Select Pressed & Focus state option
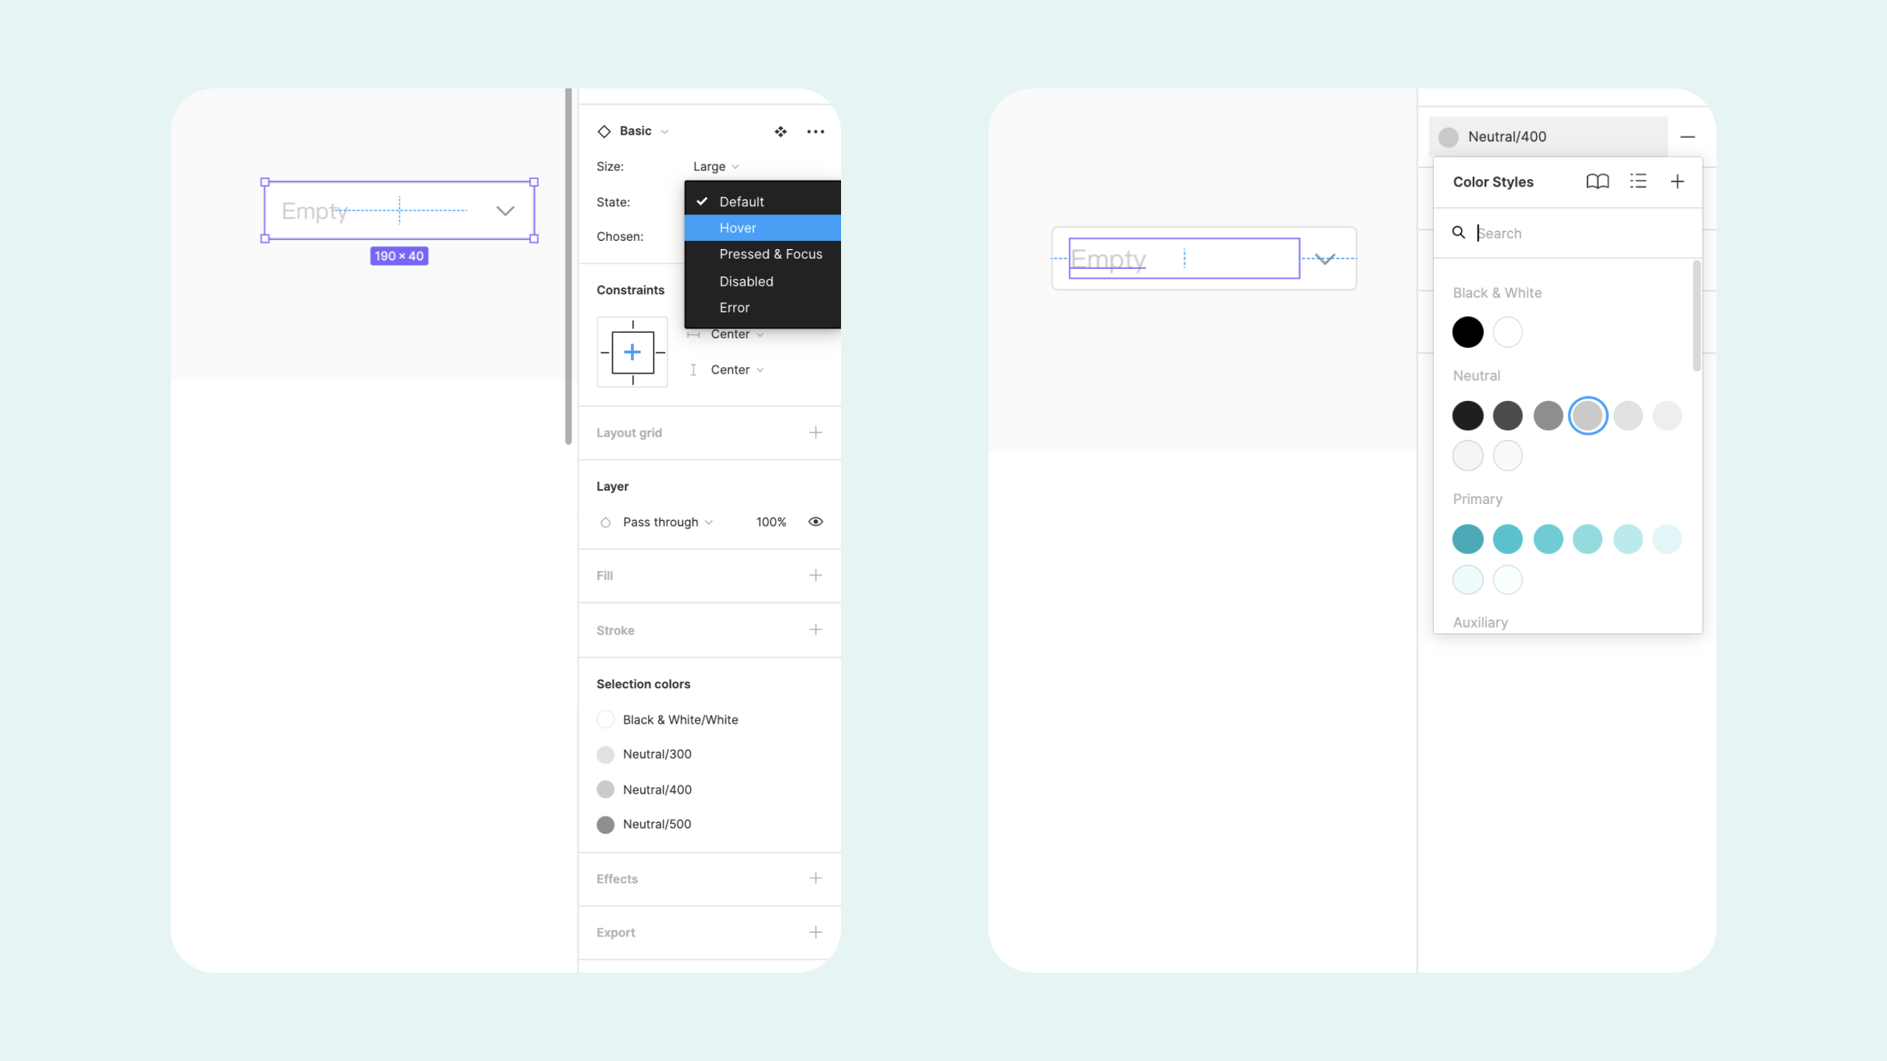The image size is (1887, 1061). [x=770, y=254]
